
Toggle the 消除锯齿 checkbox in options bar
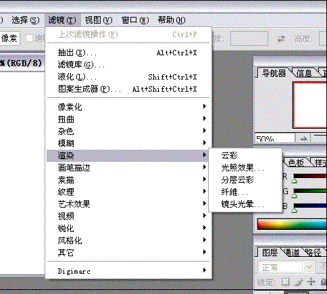29,38
